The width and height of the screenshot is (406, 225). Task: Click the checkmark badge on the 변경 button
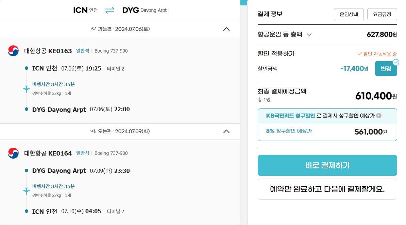coord(396,62)
